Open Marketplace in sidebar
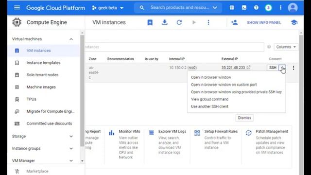311x175 pixels. click(x=37, y=171)
